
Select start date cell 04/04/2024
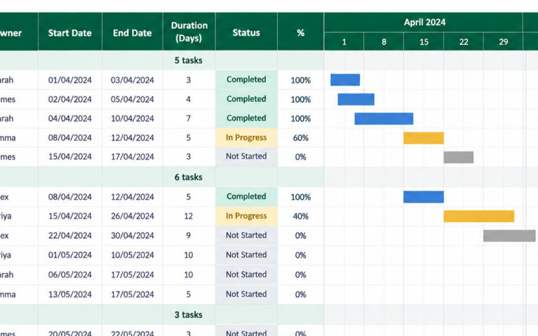[70, 119]
